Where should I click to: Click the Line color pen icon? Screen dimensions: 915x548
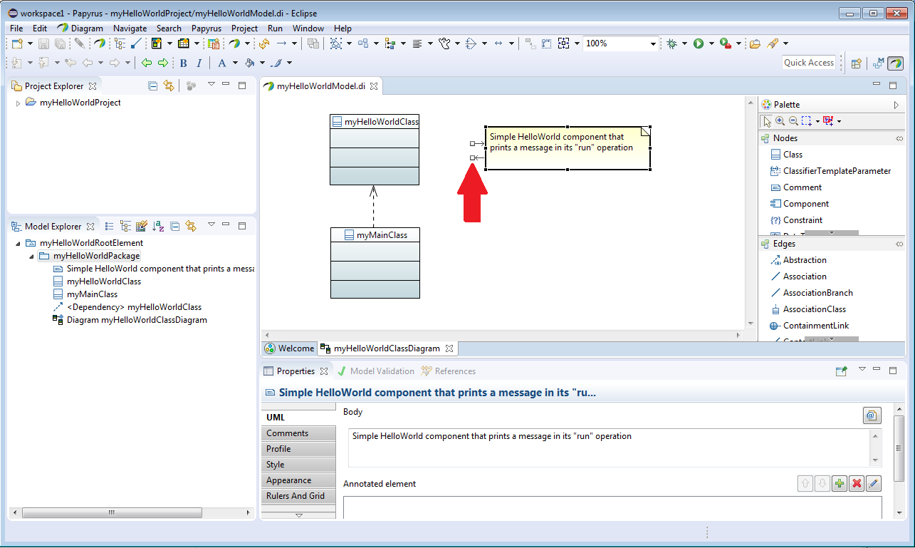(x=277, y=63)
